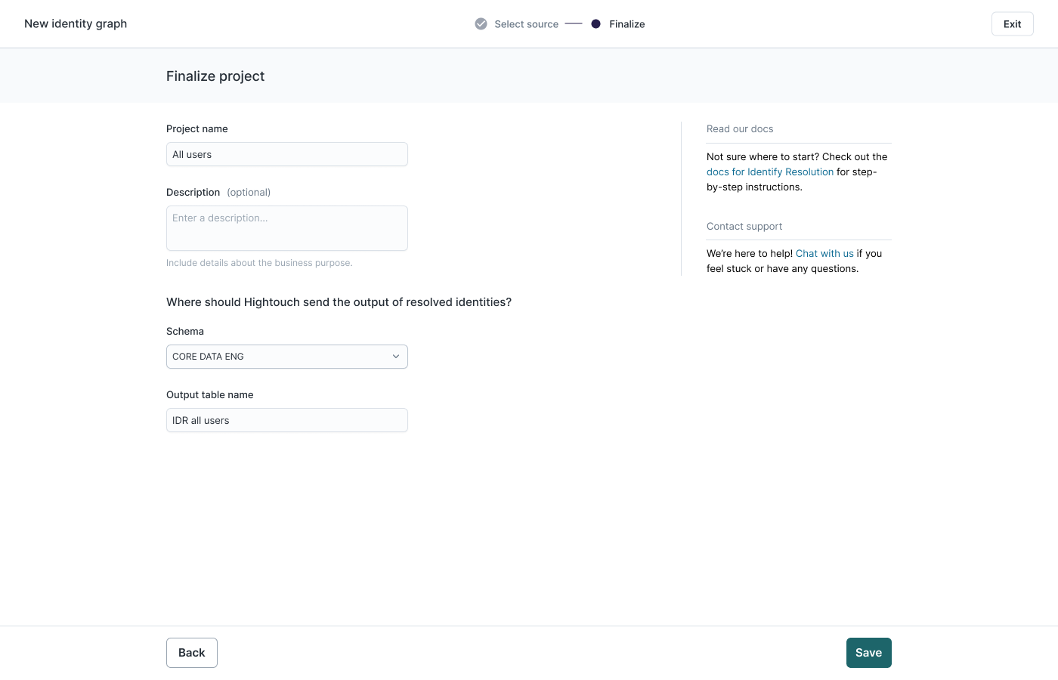Click into the Description text area

pyautogui.click(x=287, y=228)
